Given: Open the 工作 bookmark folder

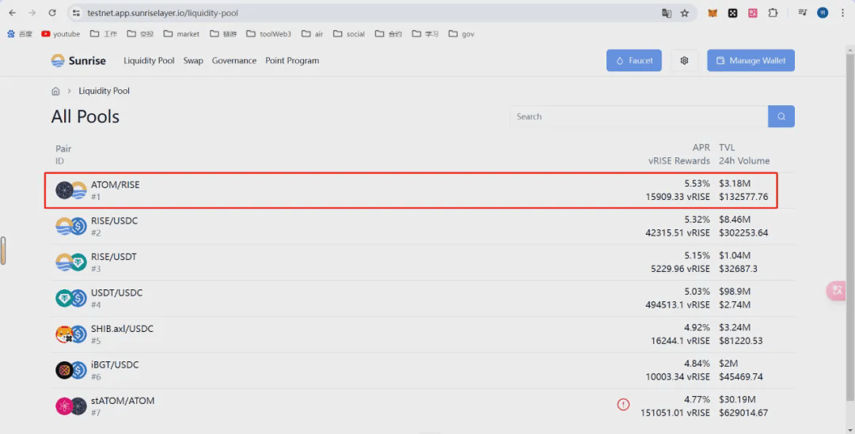Looking at the screenshot, I should pos(104,34).
